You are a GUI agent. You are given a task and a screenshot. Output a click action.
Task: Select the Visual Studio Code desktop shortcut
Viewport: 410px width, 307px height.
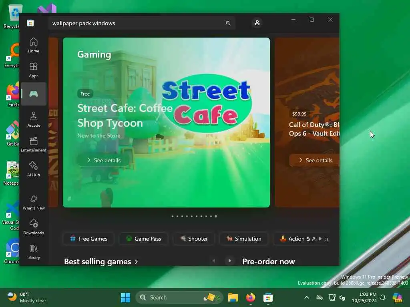10,215
